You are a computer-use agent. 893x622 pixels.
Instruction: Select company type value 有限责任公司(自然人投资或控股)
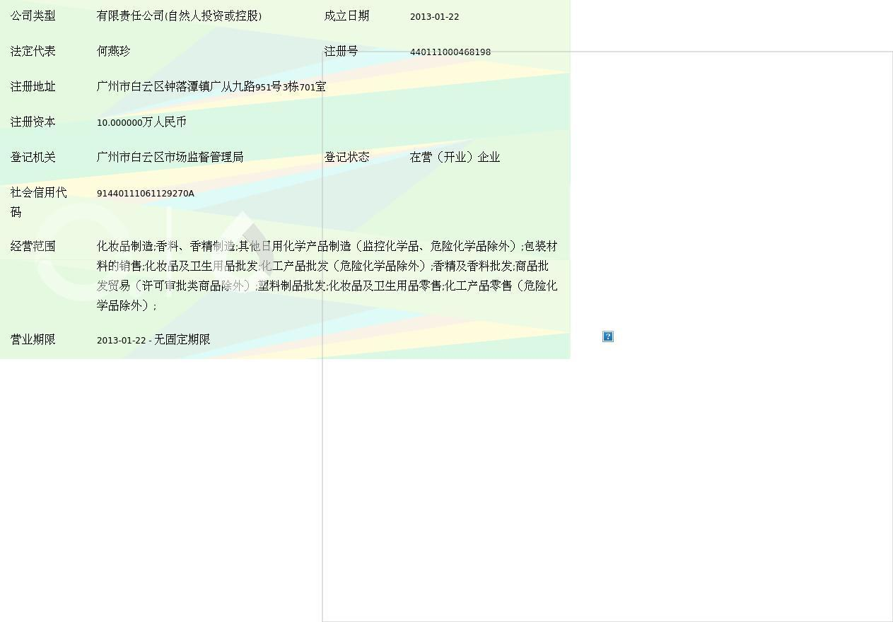(x=179, y=16)
